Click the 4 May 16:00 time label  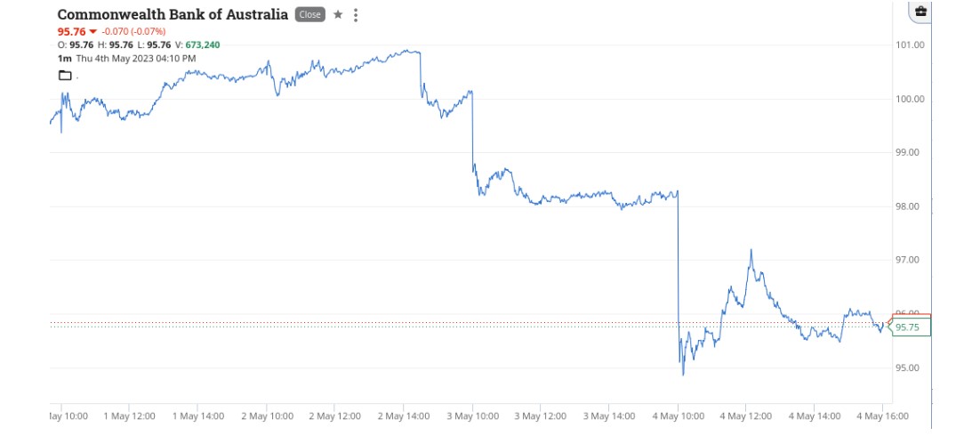tap(883, 416)
